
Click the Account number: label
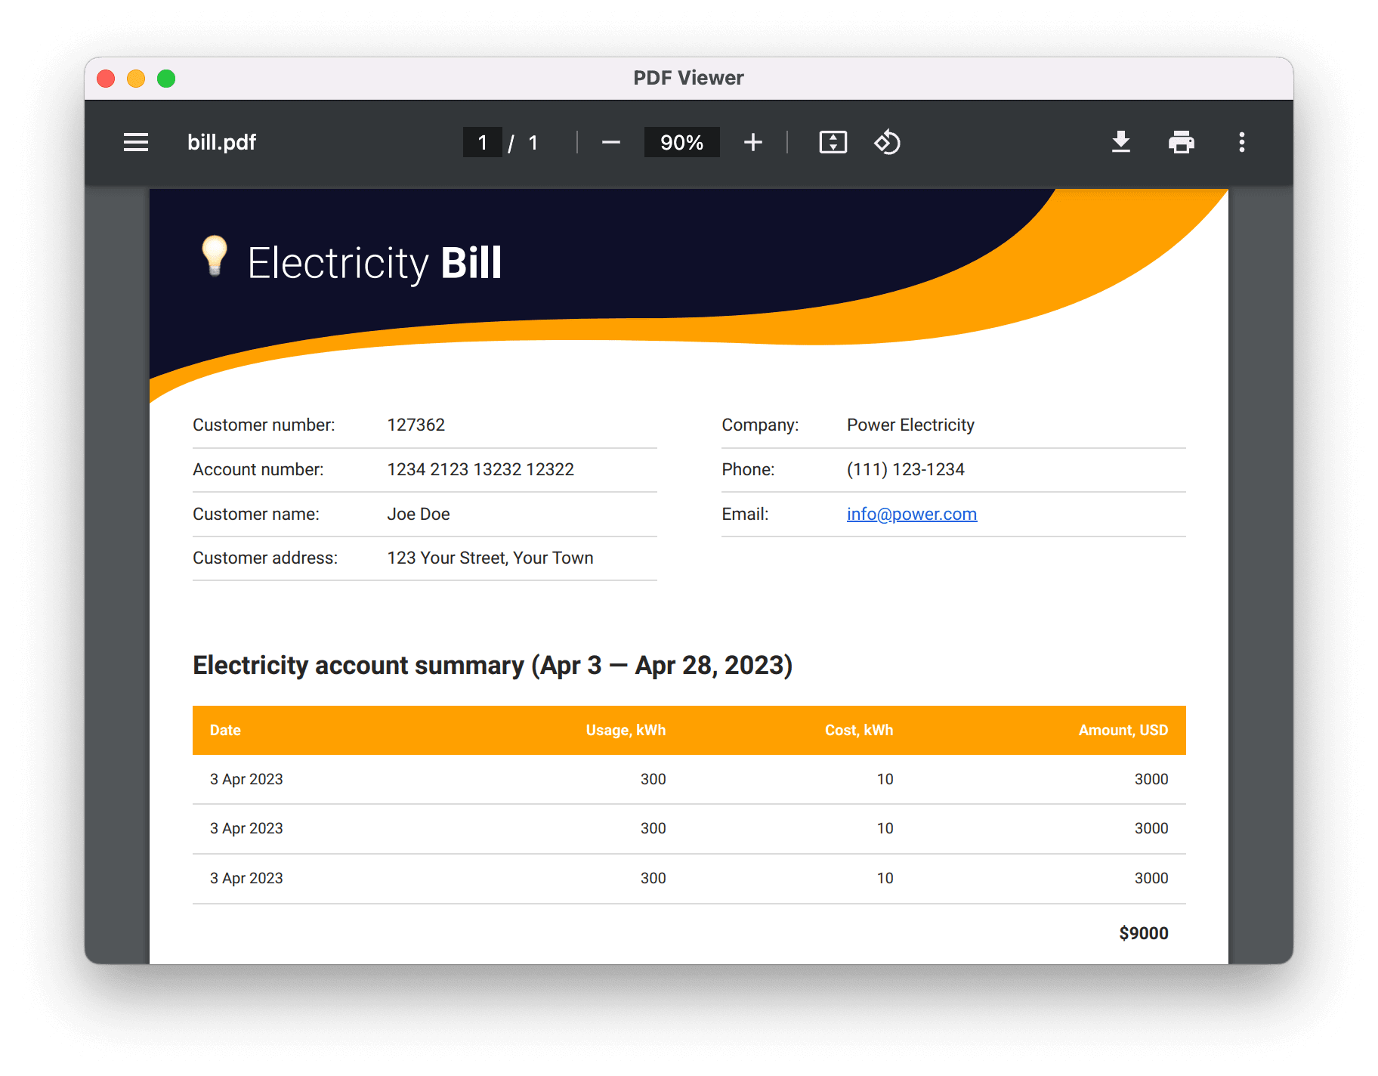[x=258, y=469]
